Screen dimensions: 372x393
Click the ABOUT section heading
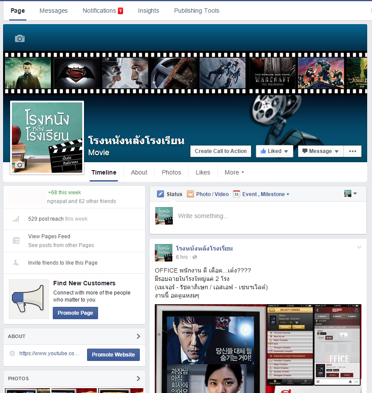[x=17, y=336]
